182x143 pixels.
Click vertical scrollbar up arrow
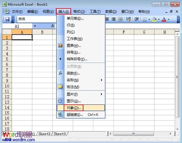pyautogui.click(x=177, y=34)
